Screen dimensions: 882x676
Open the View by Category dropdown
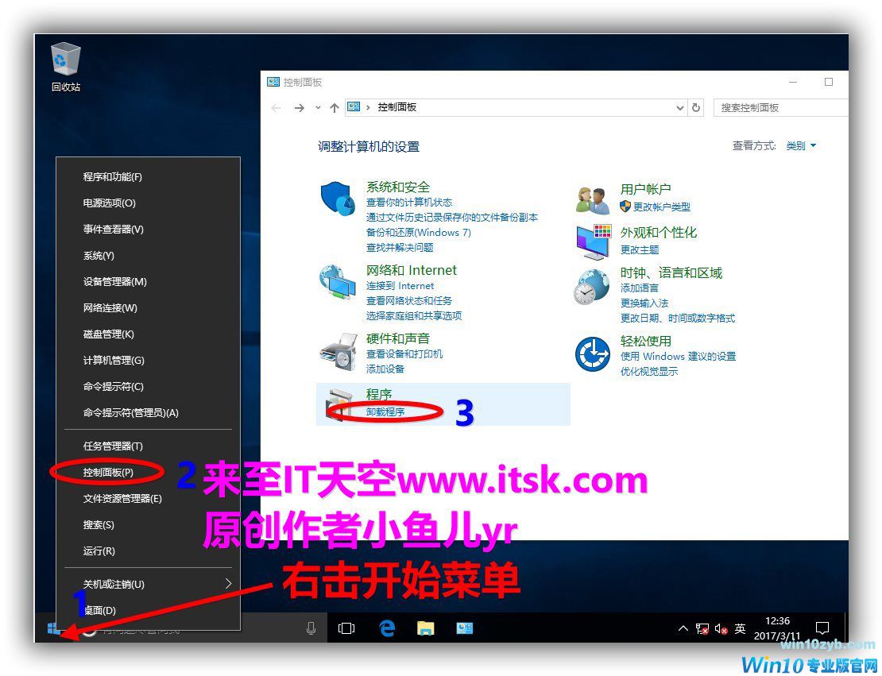pyautogui.click(x=801, y=146)
